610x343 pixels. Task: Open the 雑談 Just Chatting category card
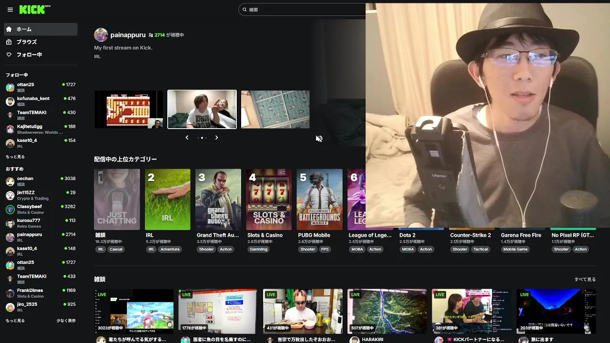pyautogui.click(x=117, y=200)
